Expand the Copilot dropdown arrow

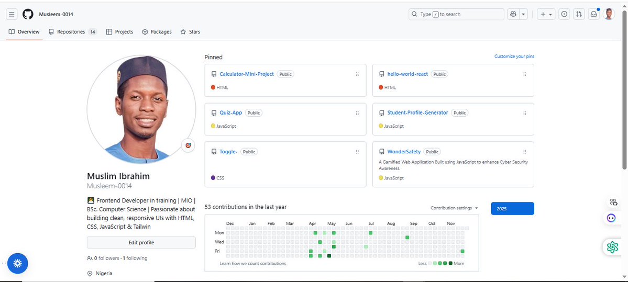coord(523,15)
